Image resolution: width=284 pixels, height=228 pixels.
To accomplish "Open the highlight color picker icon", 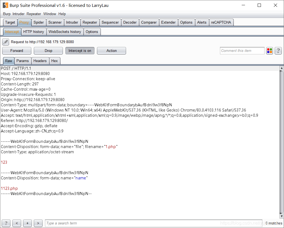I will click(269, 51).
